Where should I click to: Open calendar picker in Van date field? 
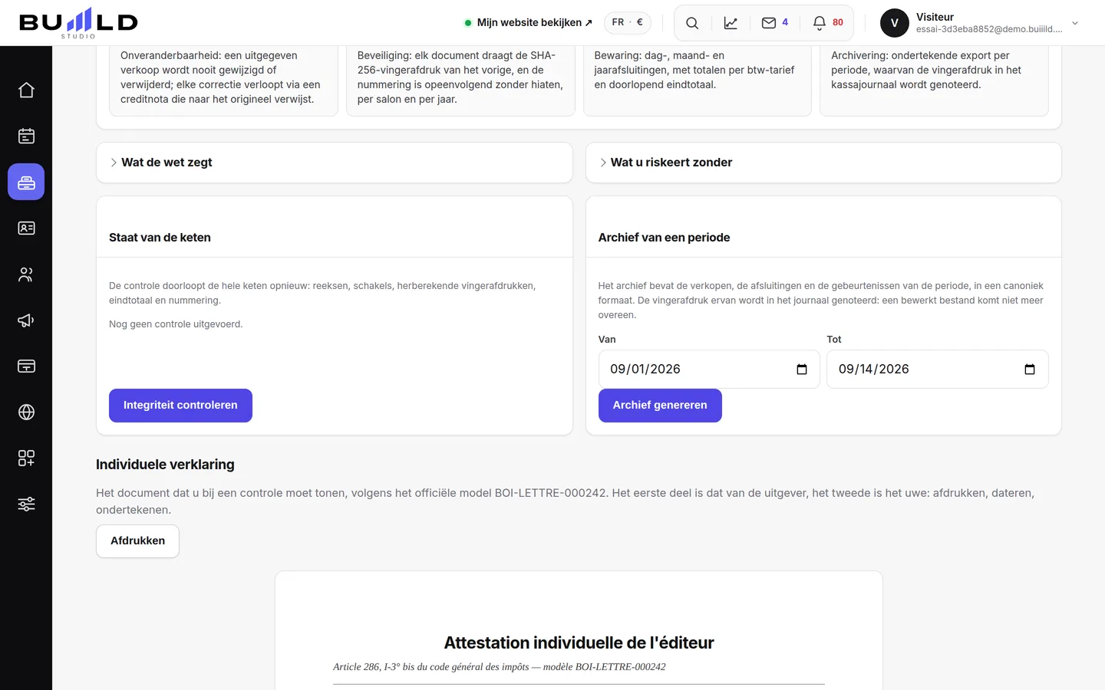802,370
